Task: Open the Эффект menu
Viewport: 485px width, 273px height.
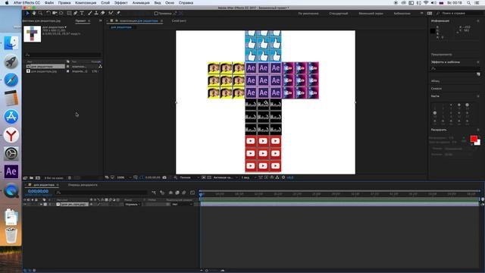Action: [x=120, y=3]
